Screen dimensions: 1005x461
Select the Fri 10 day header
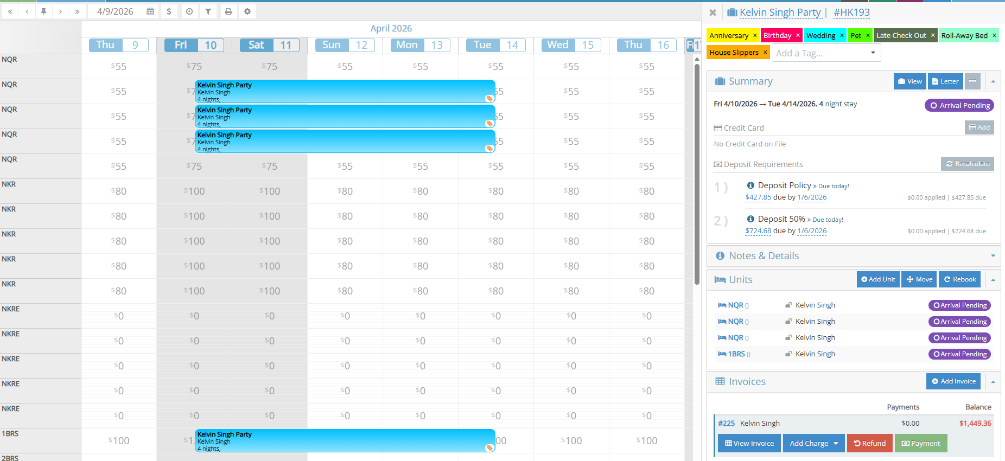point(194,45)
